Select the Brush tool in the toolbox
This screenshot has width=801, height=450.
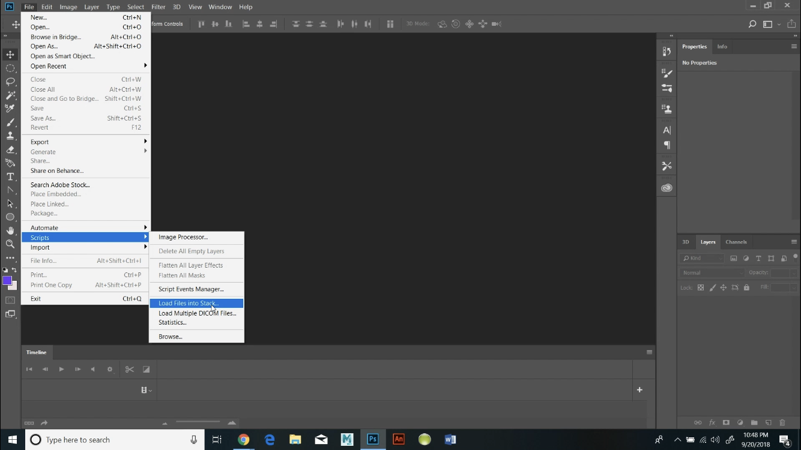click(10, 122)
